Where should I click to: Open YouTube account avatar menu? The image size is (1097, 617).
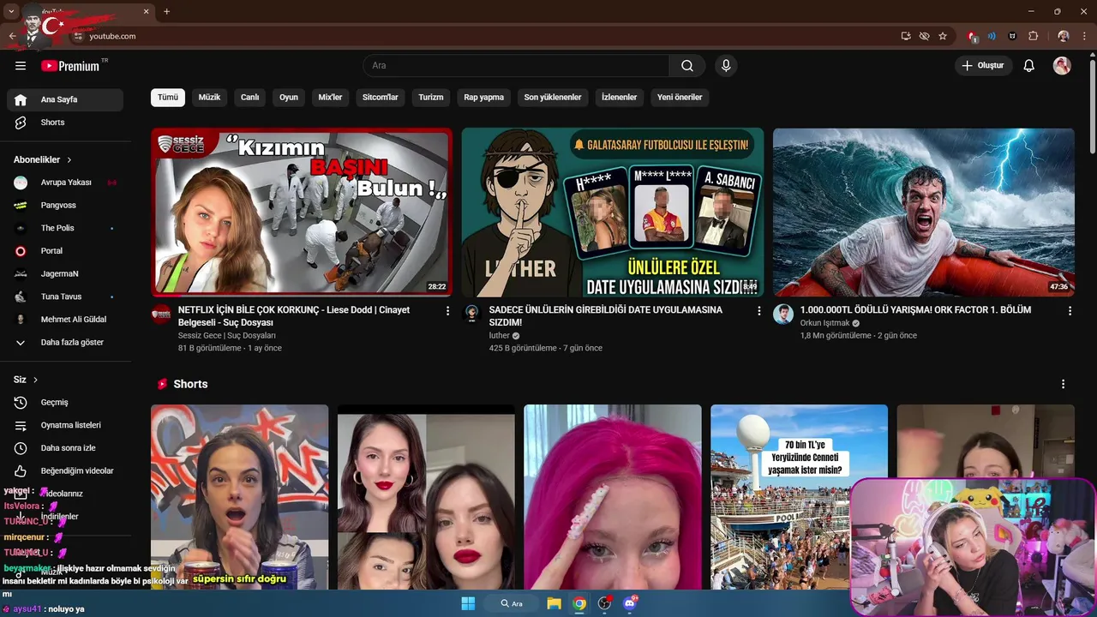point(1062,66)
